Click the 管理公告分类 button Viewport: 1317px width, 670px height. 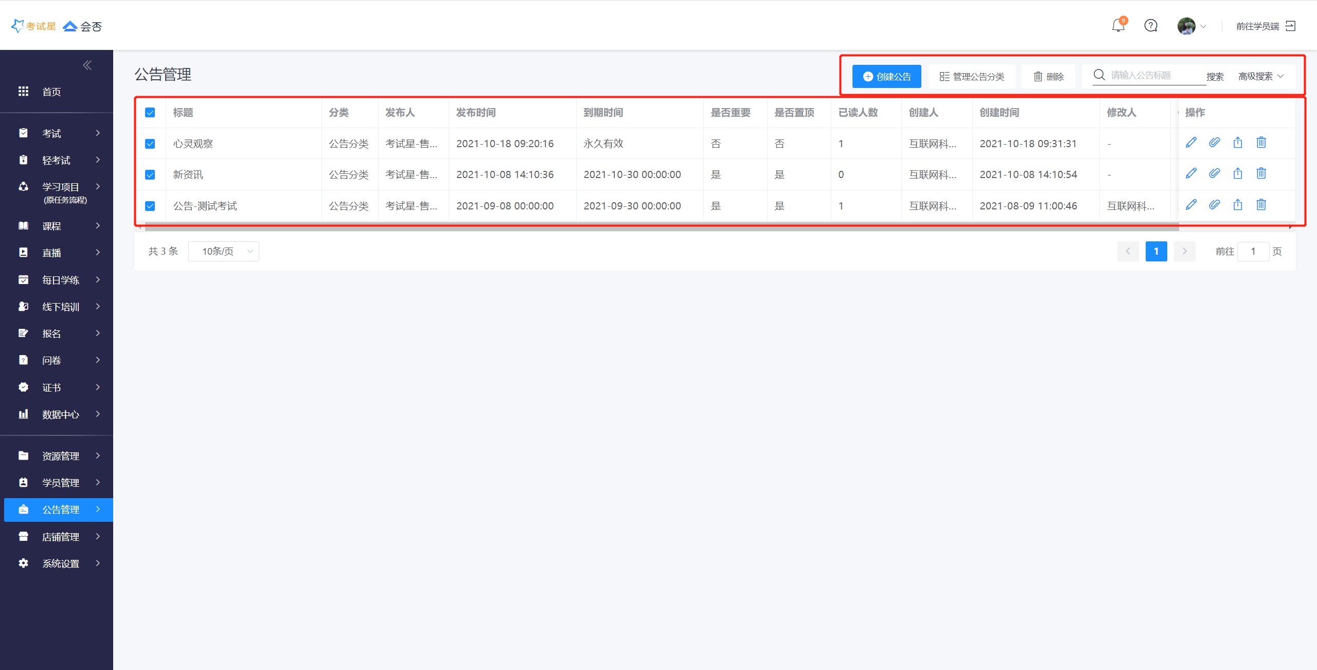(x=972, y=76)
